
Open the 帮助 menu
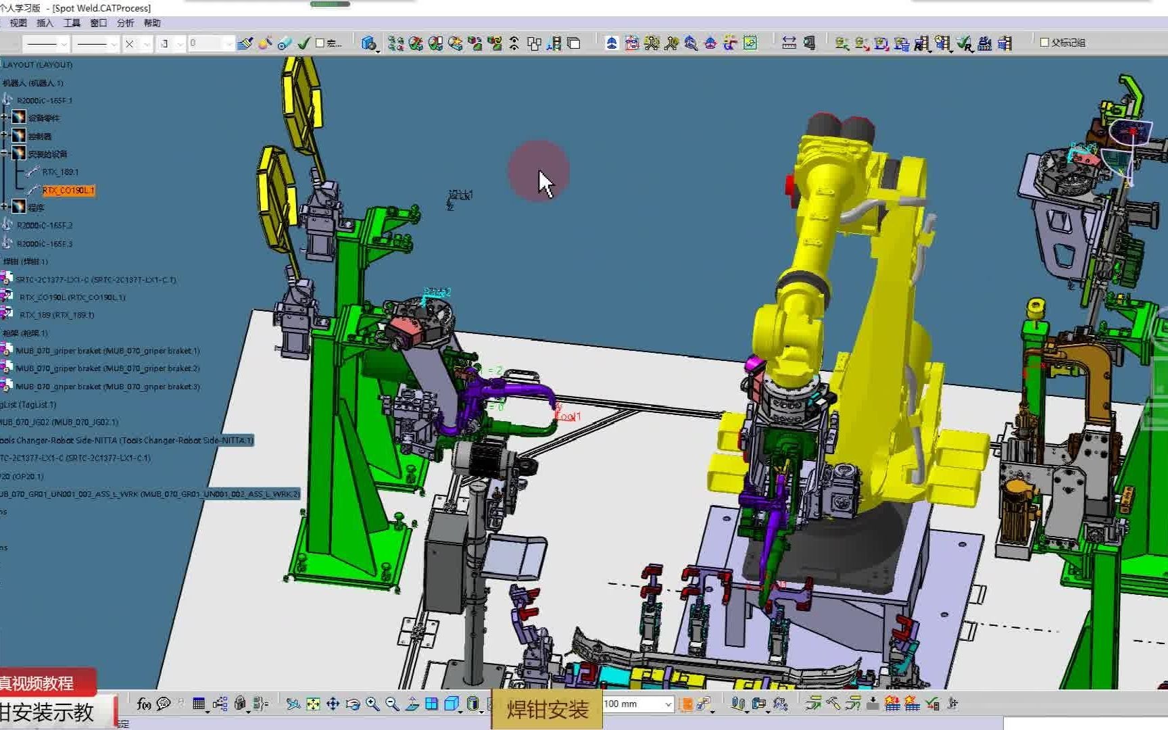coord(152,23)
